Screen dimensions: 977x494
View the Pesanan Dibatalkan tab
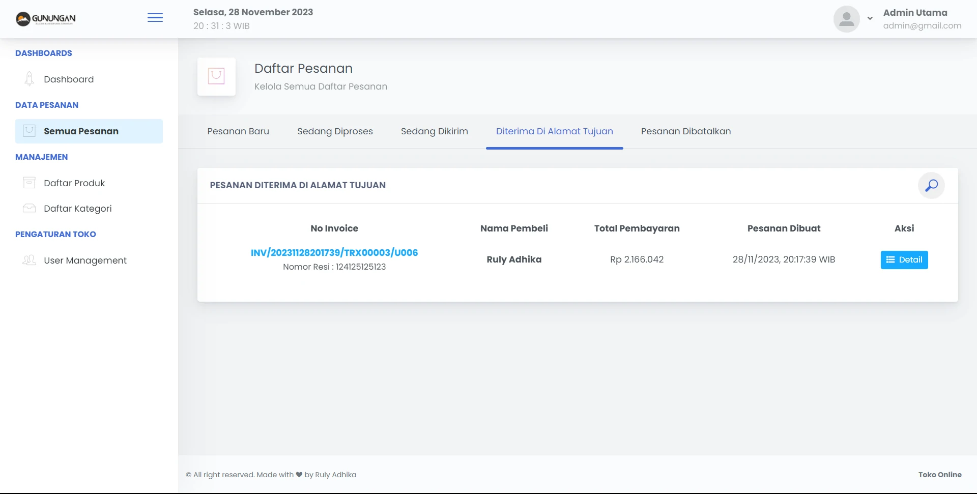coord(685,131)
